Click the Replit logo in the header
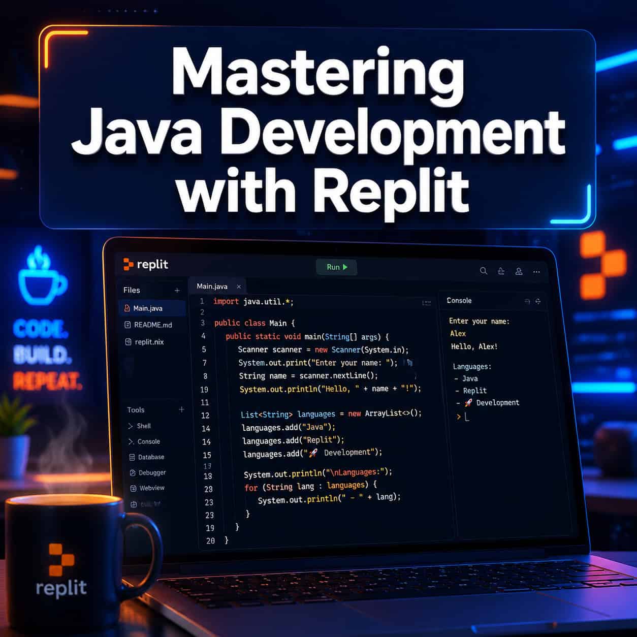Viewport: 637px width, 637px height. click(146, 264)
